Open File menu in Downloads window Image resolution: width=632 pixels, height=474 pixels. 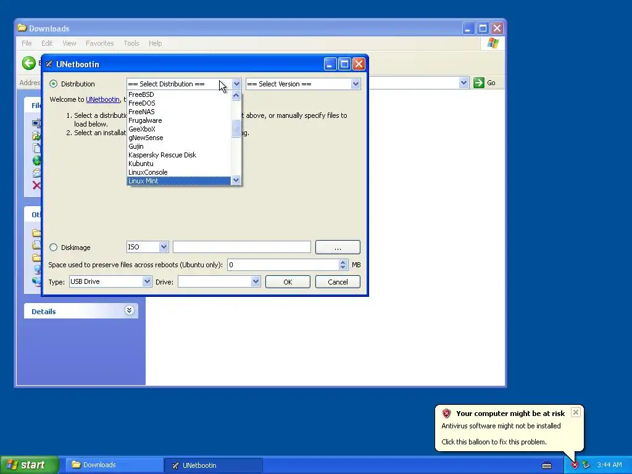[27, 43]
